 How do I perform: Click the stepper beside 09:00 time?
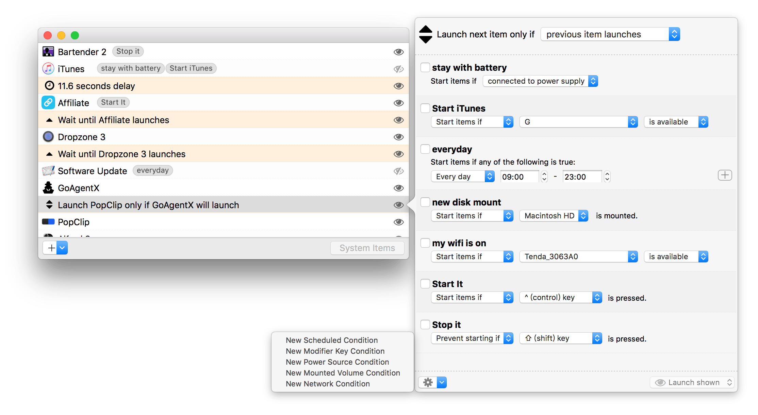(x=544, y=177)
